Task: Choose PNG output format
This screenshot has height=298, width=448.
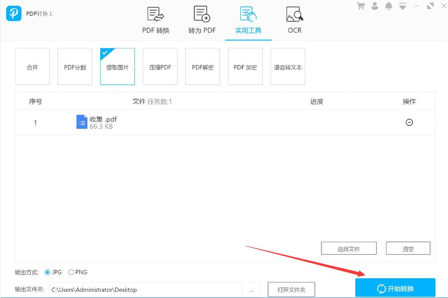Action: click(78, 272)
